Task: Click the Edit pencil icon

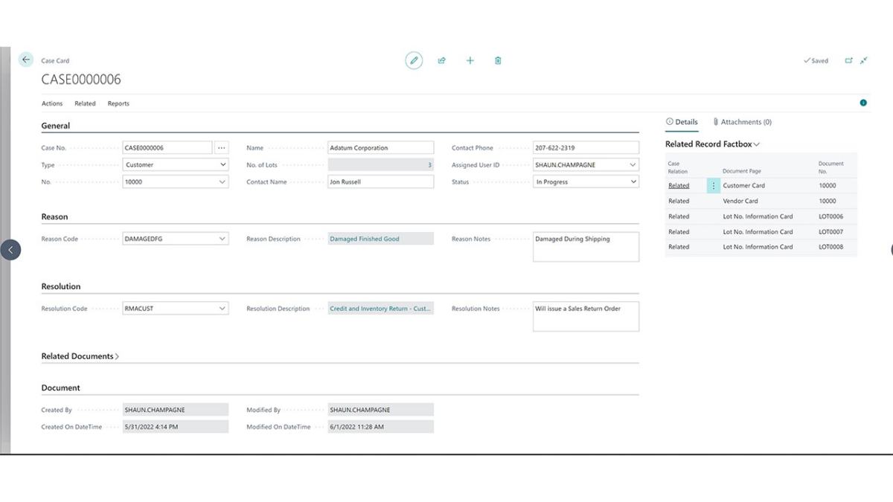Action: 414,60
